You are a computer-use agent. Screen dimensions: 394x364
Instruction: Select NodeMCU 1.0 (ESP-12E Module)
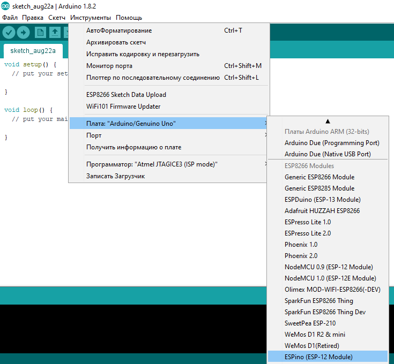point(328,278)
